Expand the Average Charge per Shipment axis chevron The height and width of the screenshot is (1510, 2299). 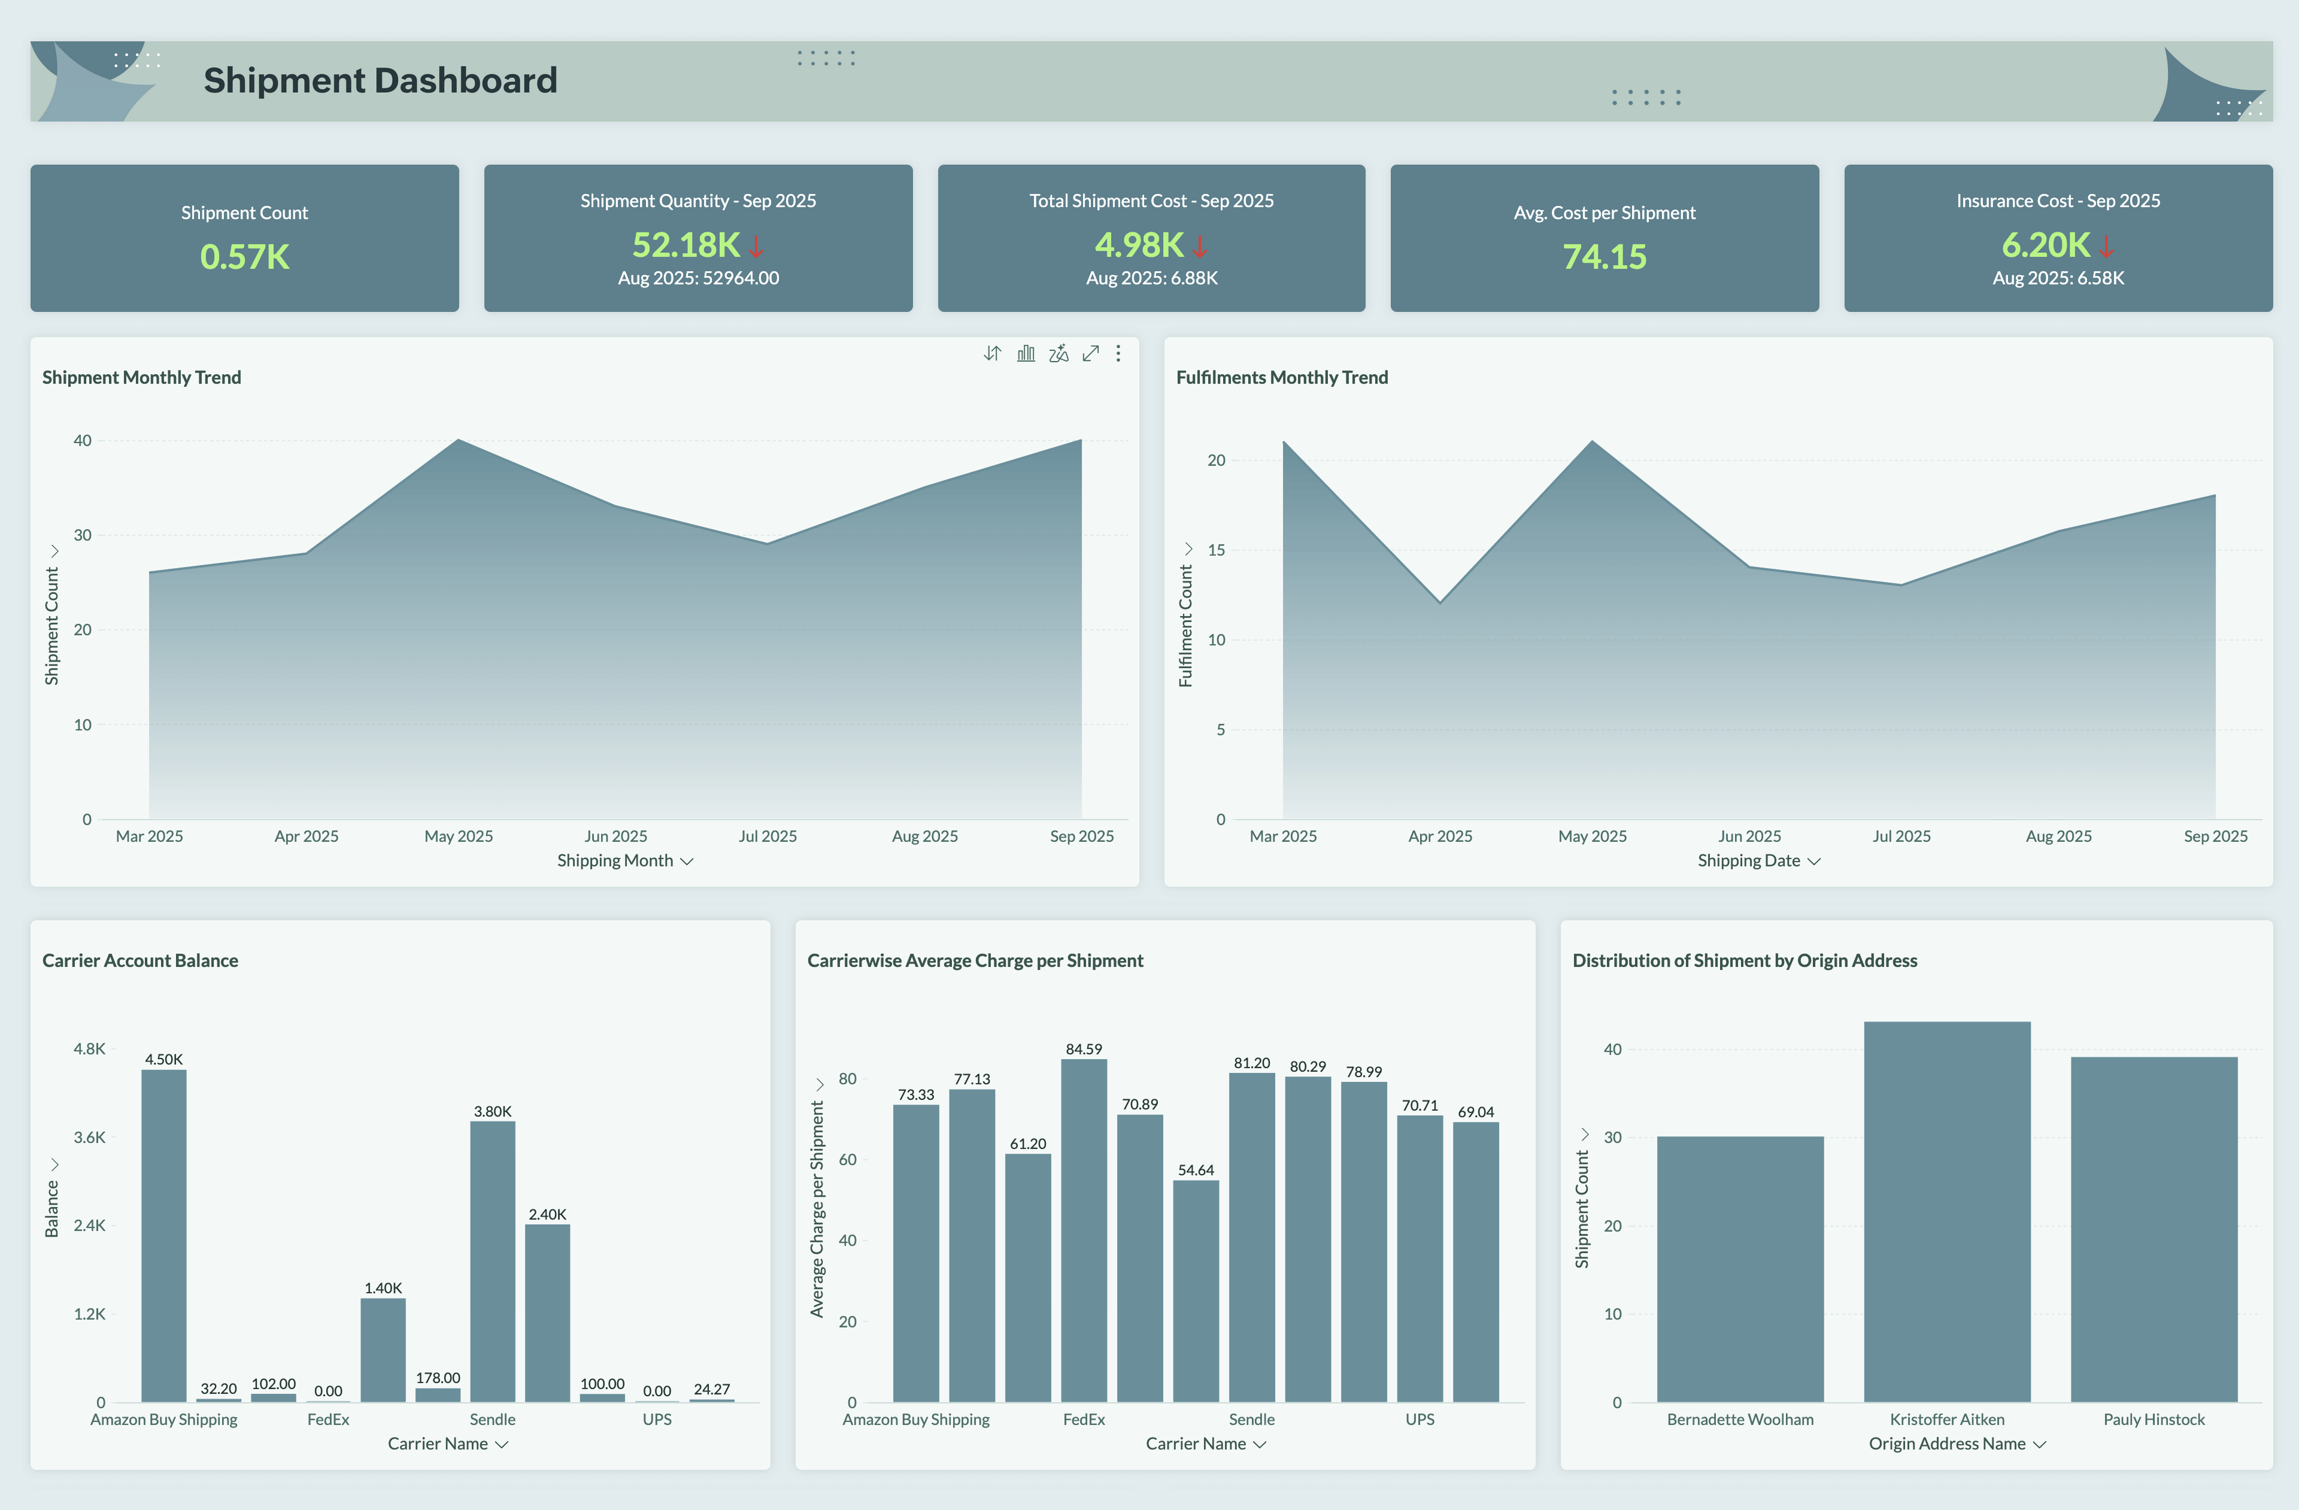[x=819, y=1084]
